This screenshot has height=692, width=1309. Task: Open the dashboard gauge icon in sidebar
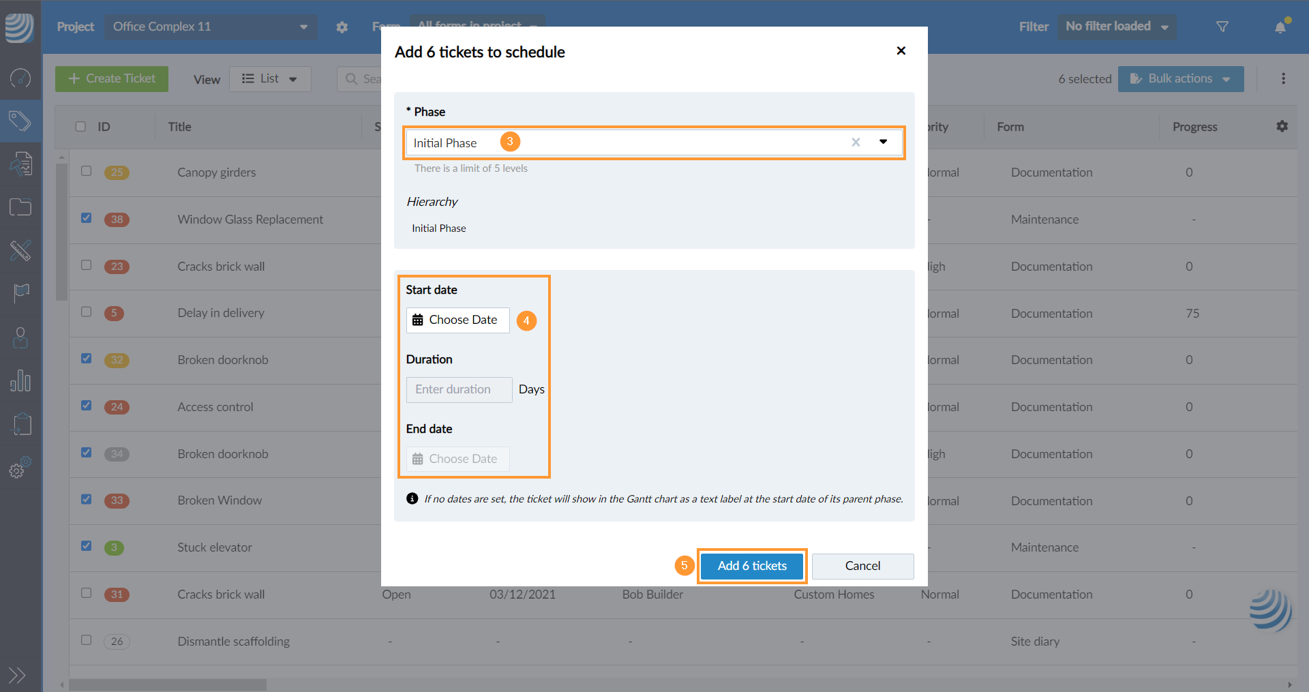pos(20,78)
